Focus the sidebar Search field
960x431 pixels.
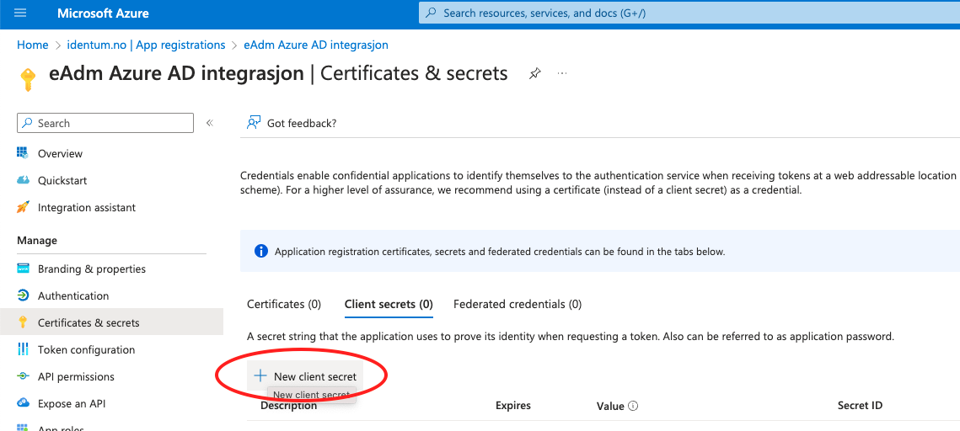coord(105,123)
